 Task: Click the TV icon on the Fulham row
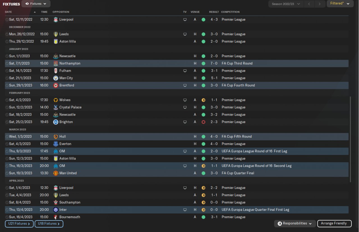(x=185, y=71)
